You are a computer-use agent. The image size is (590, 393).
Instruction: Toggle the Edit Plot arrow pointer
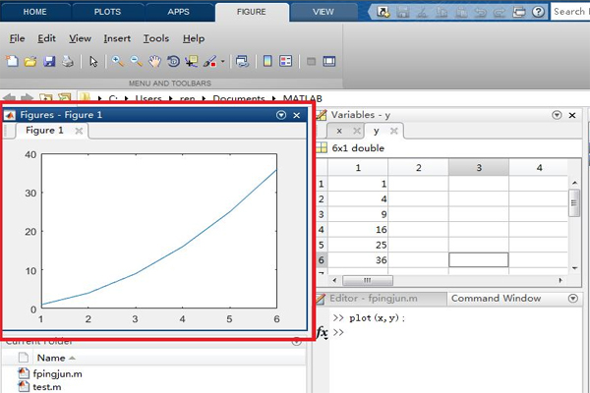(93, 61)
